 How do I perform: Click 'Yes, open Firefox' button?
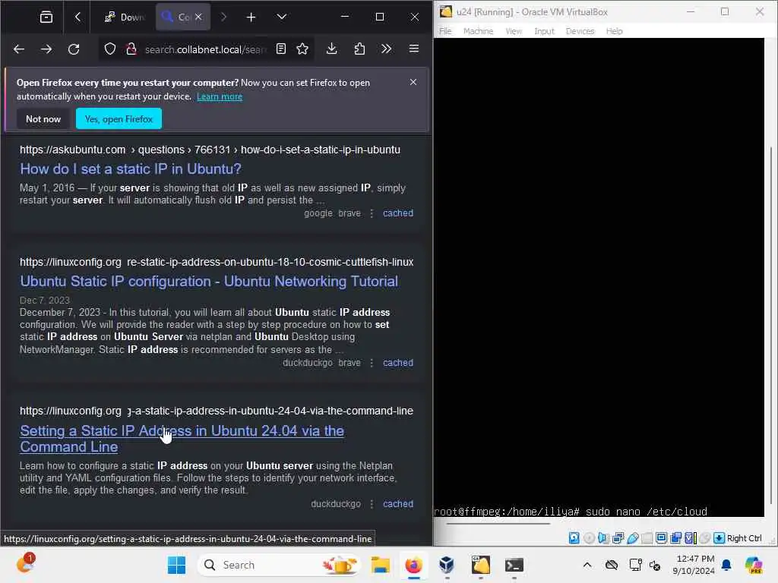[x=119, y=119]
